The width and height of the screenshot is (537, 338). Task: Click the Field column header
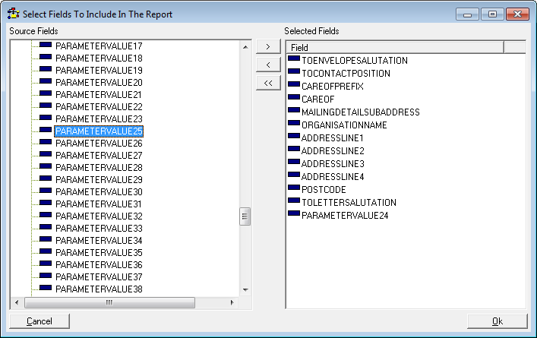(x=395, y=47)
